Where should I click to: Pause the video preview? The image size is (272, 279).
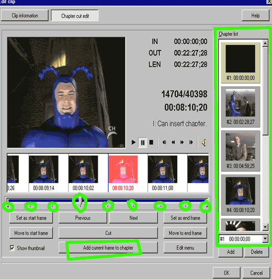143,142
